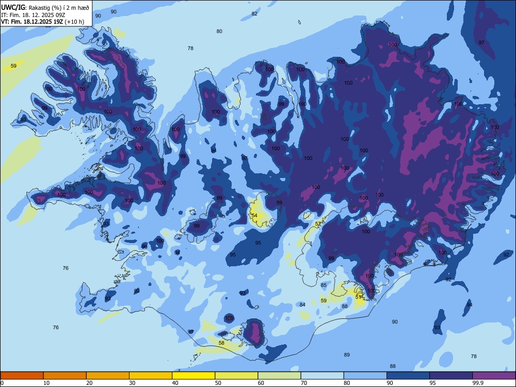Click the '30' legend tick label

point(132,383)
